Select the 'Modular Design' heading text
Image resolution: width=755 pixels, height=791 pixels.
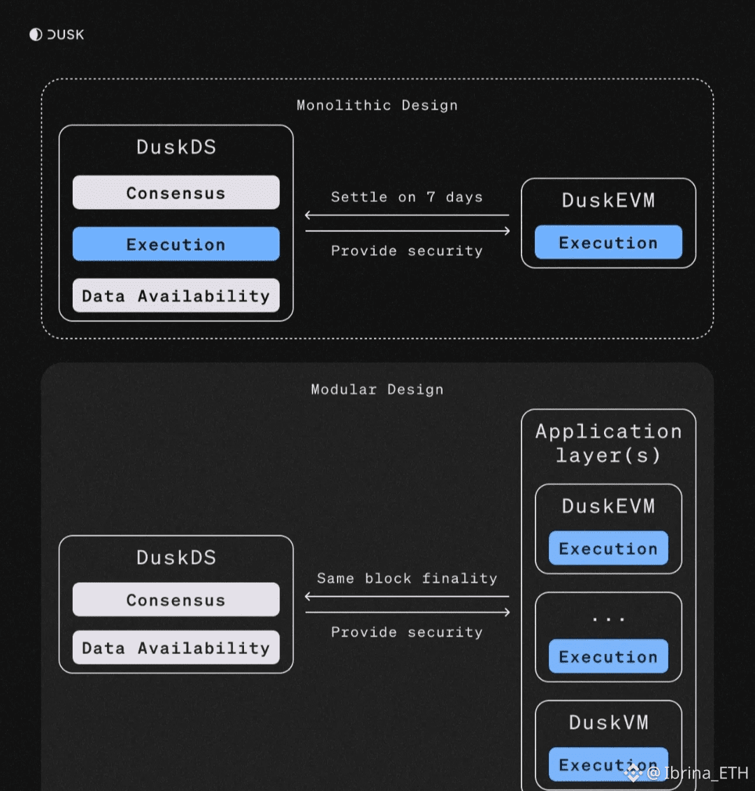(377, 389)
